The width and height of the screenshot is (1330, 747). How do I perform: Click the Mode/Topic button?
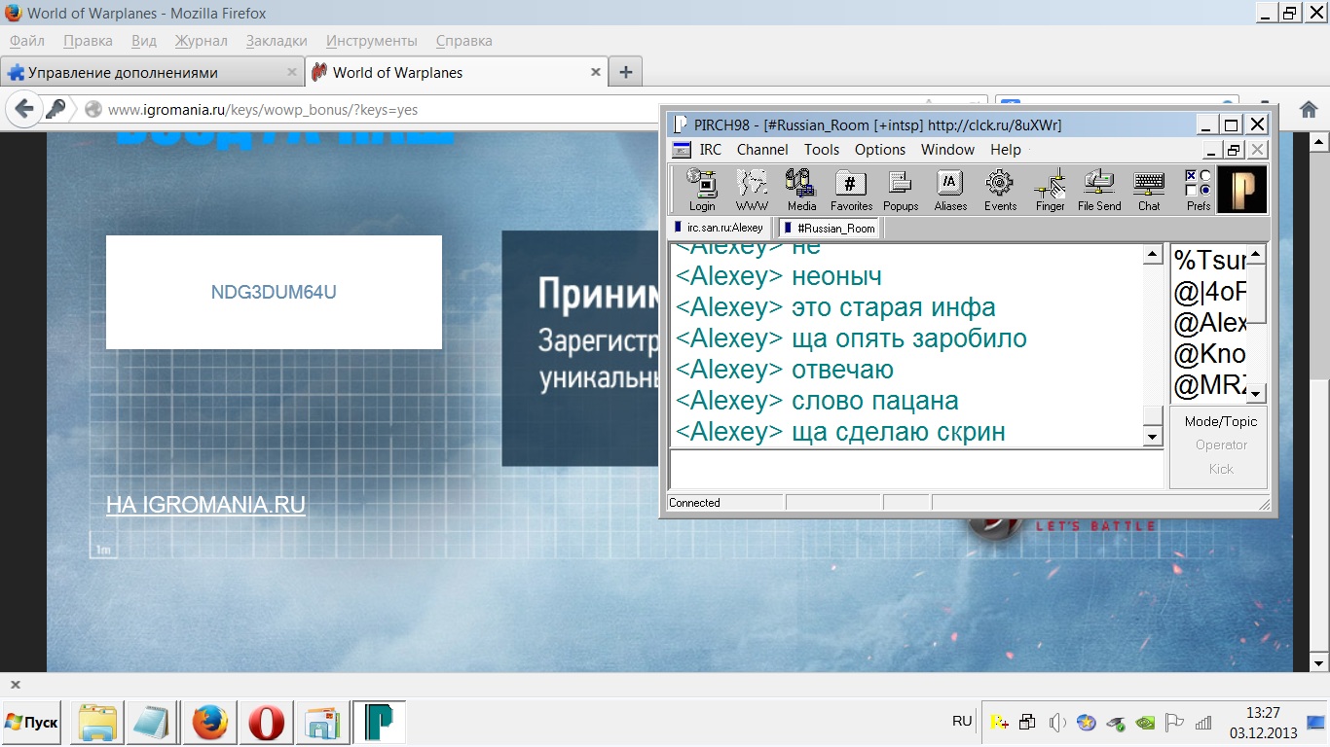click(x=1221, y=421)
